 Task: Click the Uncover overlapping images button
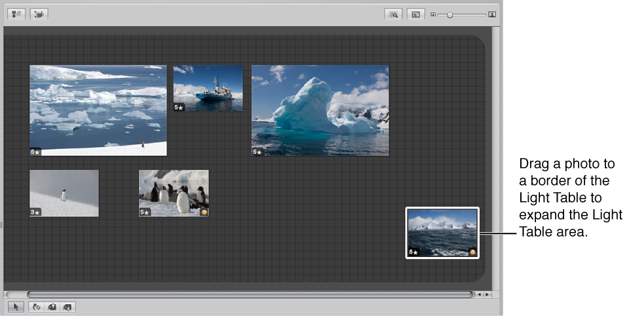(x=40, y=14)
